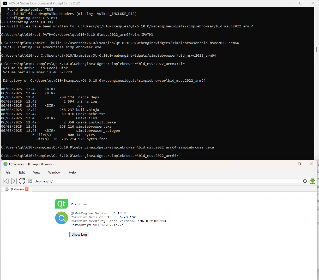Click the chrome://qt/ address field

167,181
